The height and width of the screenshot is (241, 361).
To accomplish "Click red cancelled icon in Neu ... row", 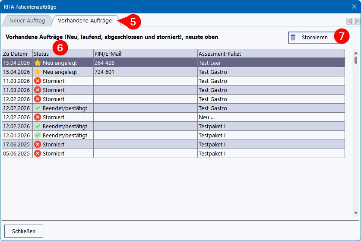I will point(38,117).
